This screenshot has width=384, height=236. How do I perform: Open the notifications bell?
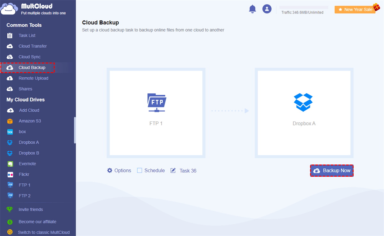(x=252, y=9)
